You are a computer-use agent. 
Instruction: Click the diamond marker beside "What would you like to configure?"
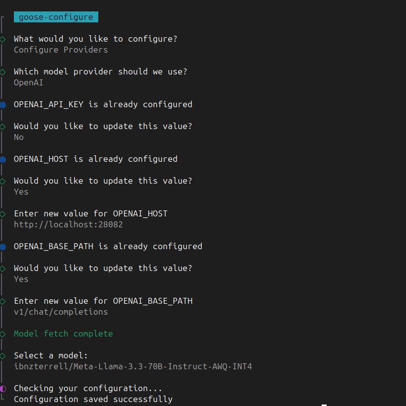click(3, 39)
